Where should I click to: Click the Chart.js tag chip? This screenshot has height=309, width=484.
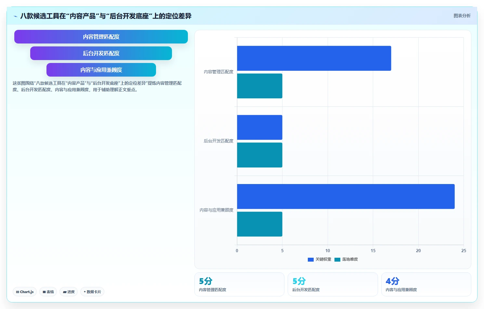coord(25,292)
